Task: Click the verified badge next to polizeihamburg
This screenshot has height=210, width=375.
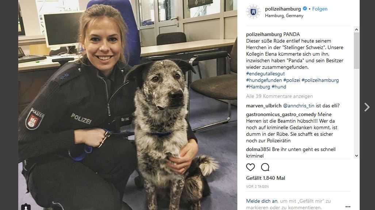Action: pyautogui.click(x=305, y=9)
